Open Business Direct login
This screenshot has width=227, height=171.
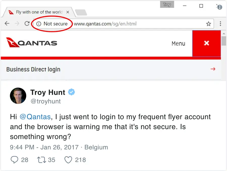point(33,69)
